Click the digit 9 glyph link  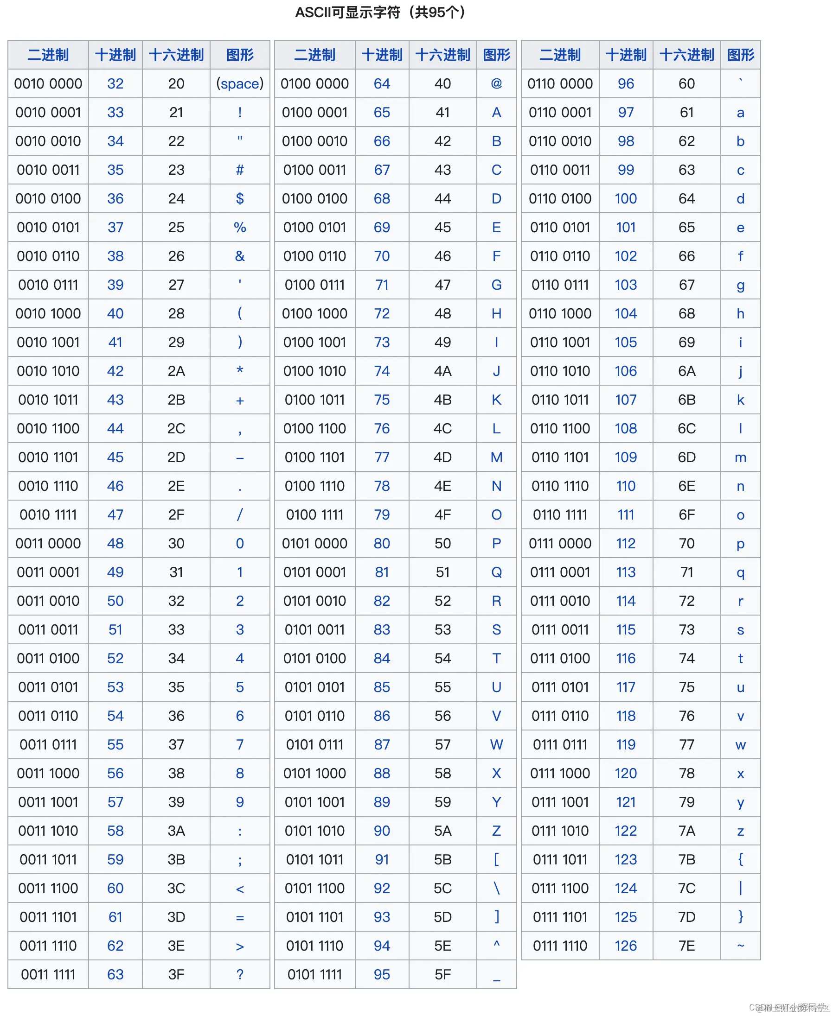pos(240,803)
